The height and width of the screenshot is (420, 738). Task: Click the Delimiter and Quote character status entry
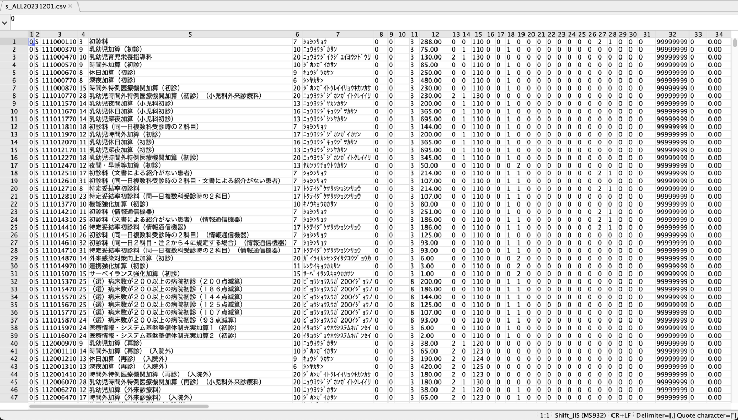pyautogui.click(x=686, y=415)
